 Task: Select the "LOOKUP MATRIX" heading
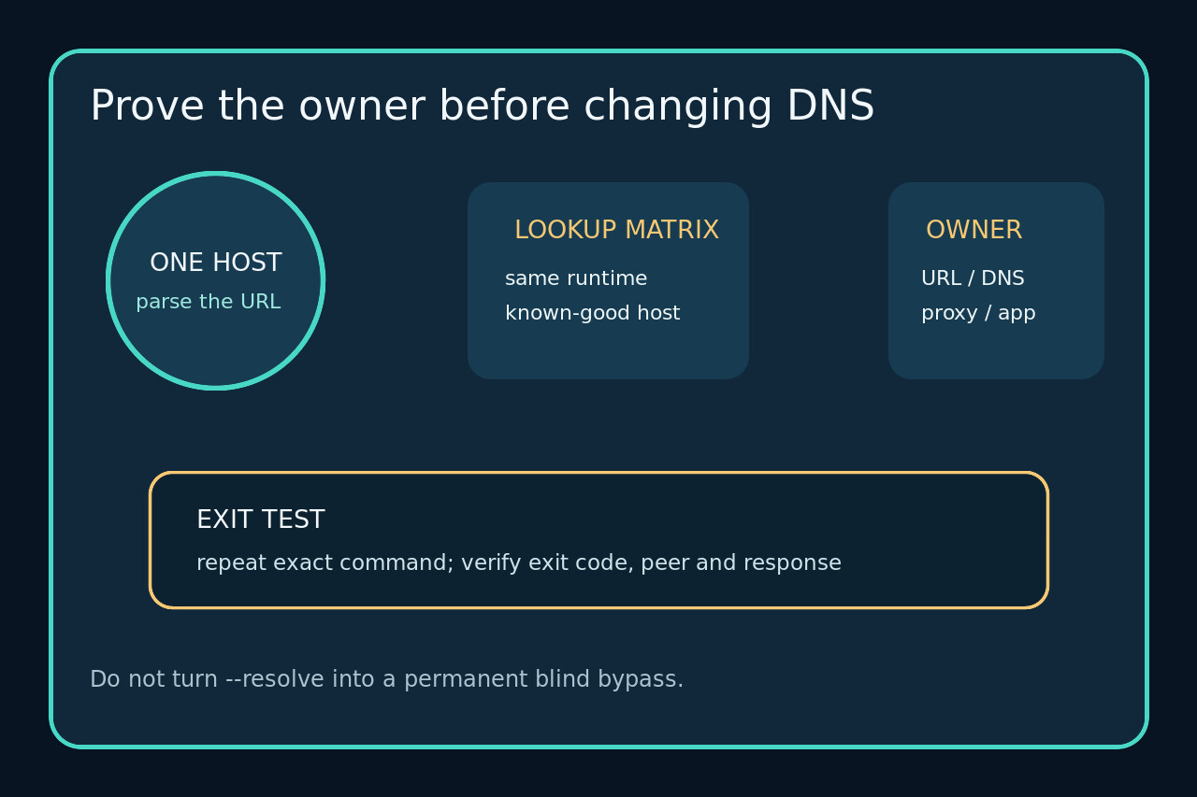tap(616, 231)
